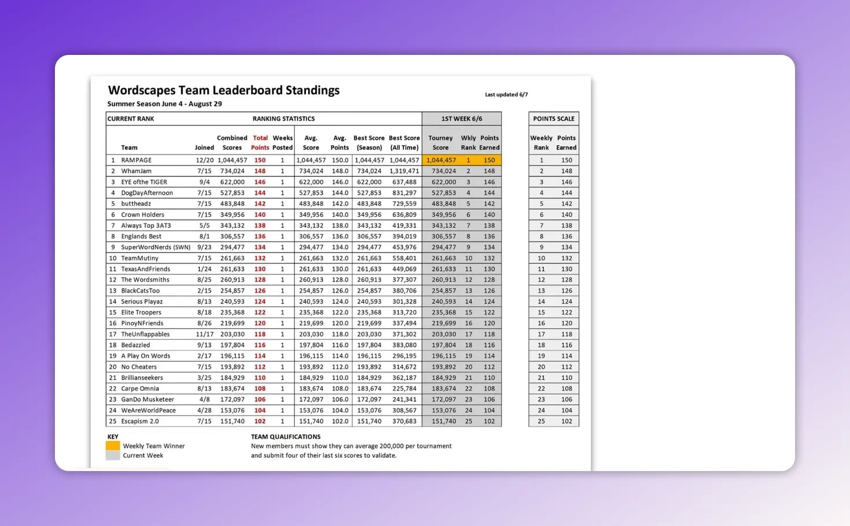This screenshot has height=526, width=850.
Task: Select the team name 'Elite Troopers'
Action: click(x=141, y=313)
